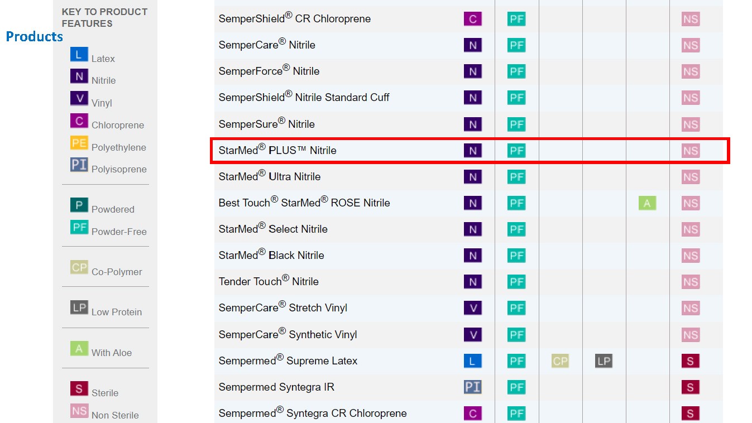Click the With Aloe key label
752x423 pixels.
[x=112, y=353]
